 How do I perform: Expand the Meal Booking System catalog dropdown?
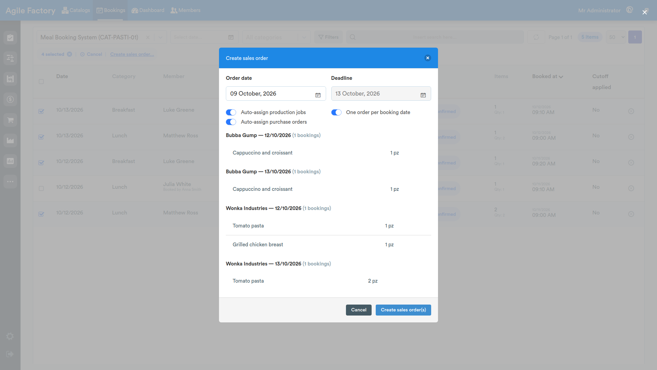pos(160,37)
